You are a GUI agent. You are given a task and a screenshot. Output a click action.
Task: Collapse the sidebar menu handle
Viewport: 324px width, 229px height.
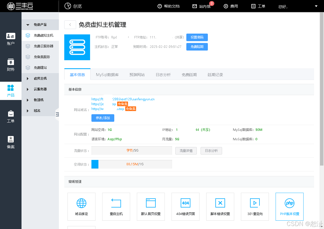57,114
